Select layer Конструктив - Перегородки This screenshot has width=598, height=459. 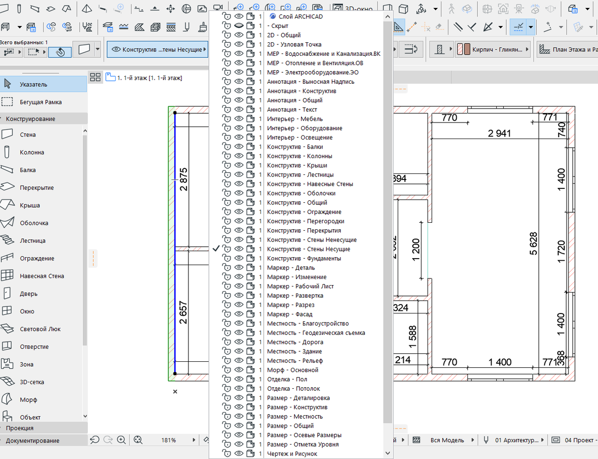305,221
